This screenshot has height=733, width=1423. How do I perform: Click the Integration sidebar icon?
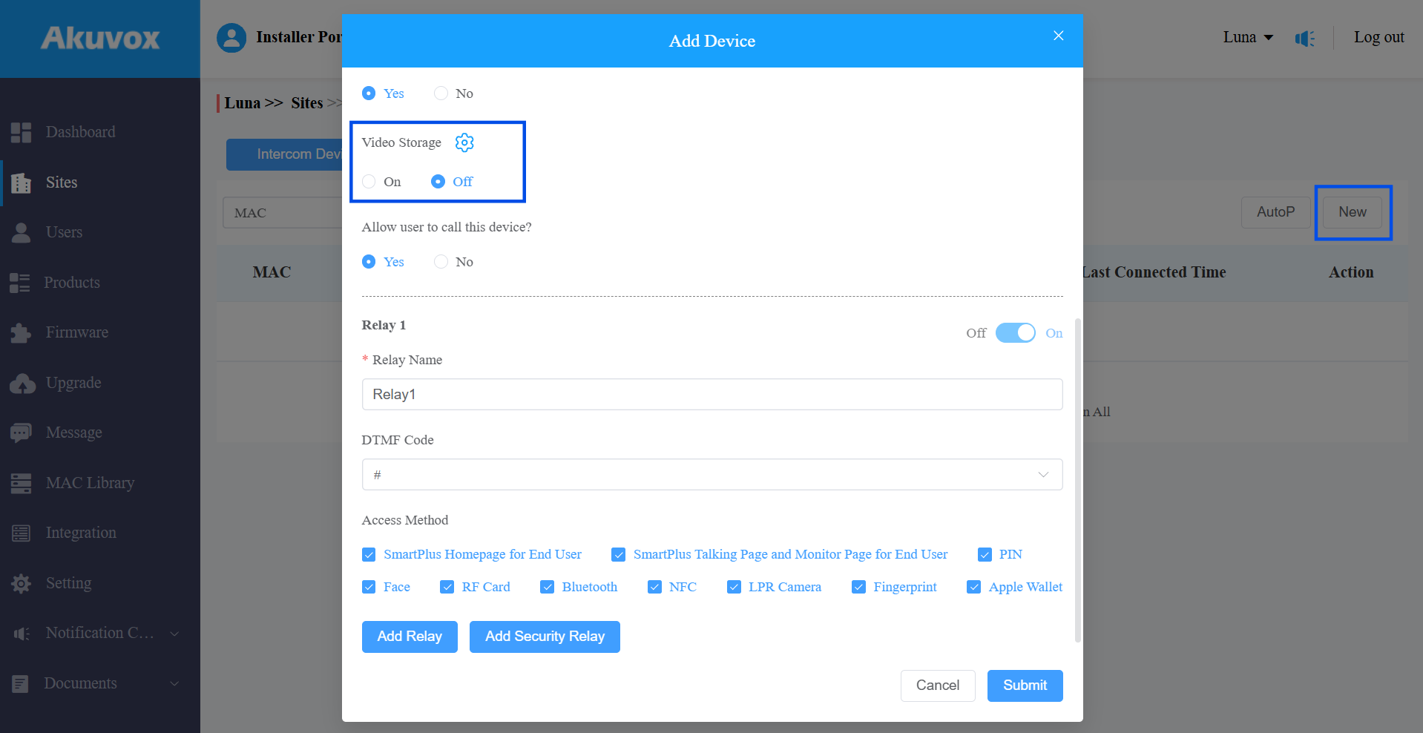(21, 533)
